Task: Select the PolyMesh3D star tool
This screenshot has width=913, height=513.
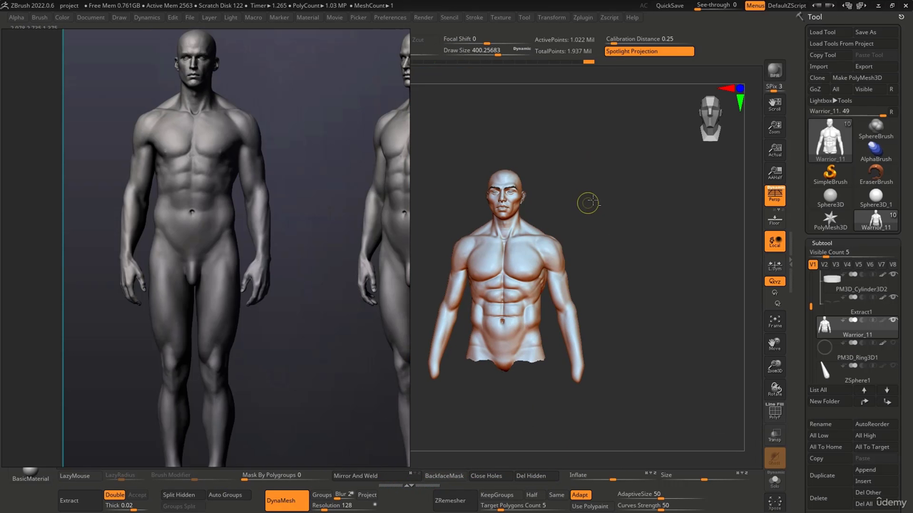Action: tap(830, 220)
